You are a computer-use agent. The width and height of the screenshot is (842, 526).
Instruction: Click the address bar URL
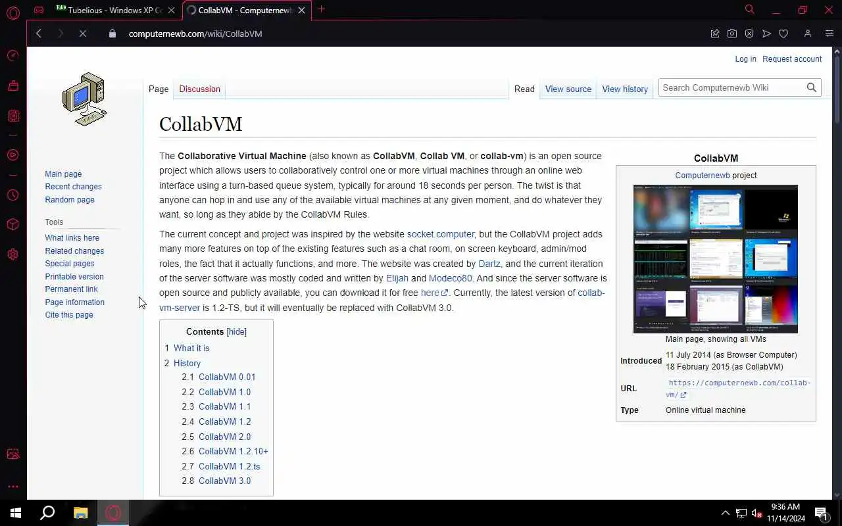click(x=195, y=34)
